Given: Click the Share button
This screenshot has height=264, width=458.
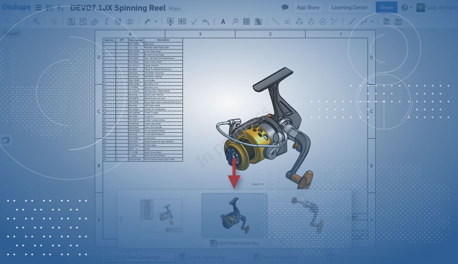Looking at the screenshot, I should point(386,7).
